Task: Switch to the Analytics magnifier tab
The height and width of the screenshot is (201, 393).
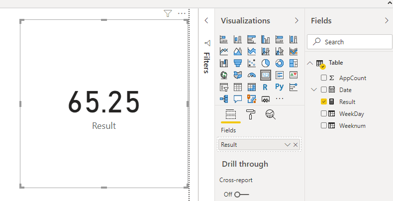Action: pyautogui.click(x=271, y=114)
